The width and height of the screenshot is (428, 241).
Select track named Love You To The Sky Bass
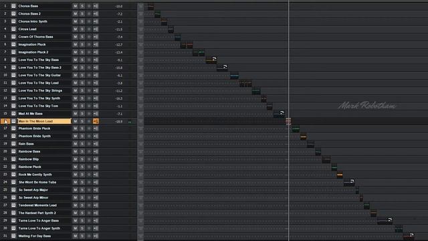point(39,60)
